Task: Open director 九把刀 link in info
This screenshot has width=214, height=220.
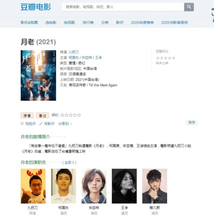Action: [74, 52]
